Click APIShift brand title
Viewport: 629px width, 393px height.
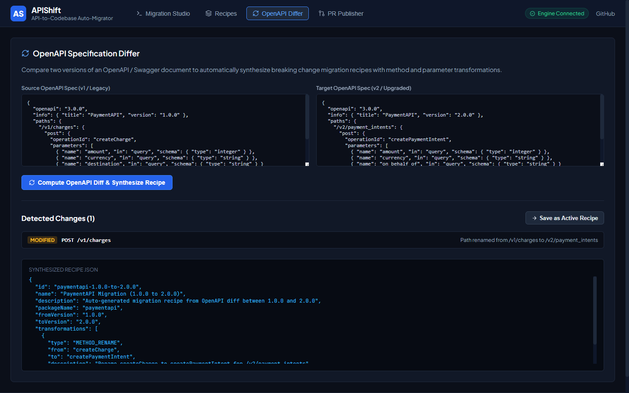tap(46, 10)
